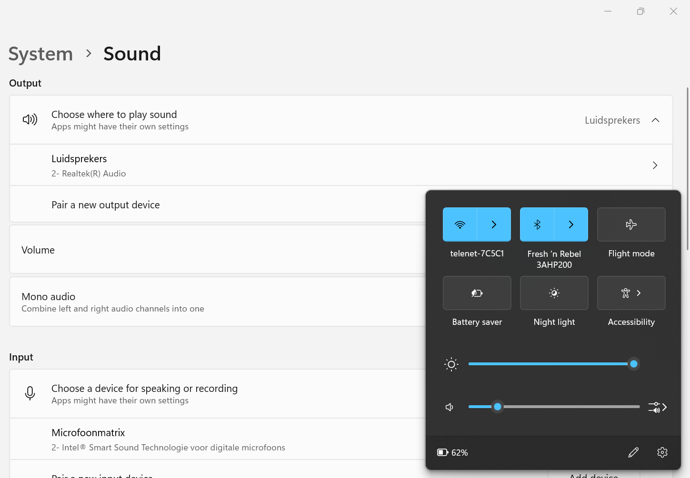The height and width of the screenshot is (478, 690).
Task: Select the Wi-Fi icon for telenet-7C5C1
Action: pyautogui.click(x=460, y=224)
